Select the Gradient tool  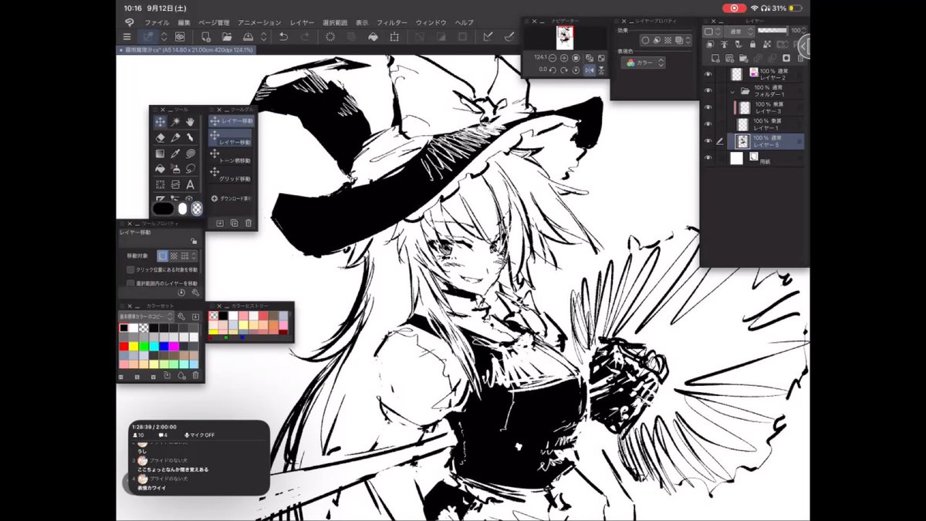tap(160, 154)
